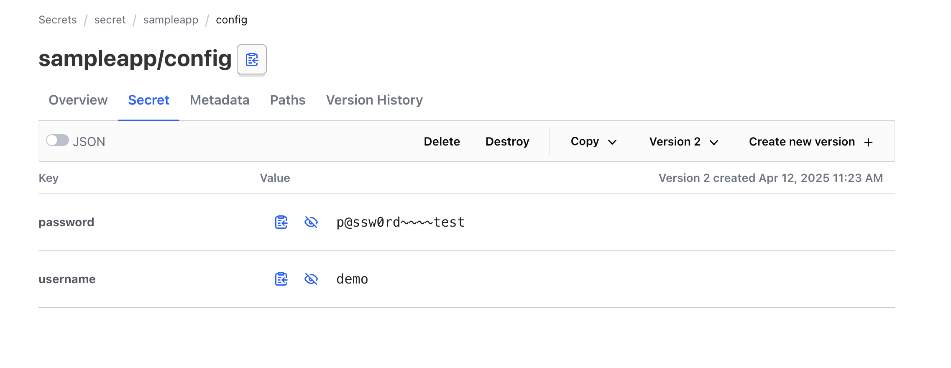Open the Metadata tab
Screen dimensions: 951x368
point(220,100)
